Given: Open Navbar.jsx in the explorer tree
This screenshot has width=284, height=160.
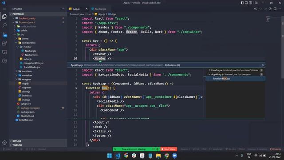Looking at the screenshot, I should pos(30,51).
